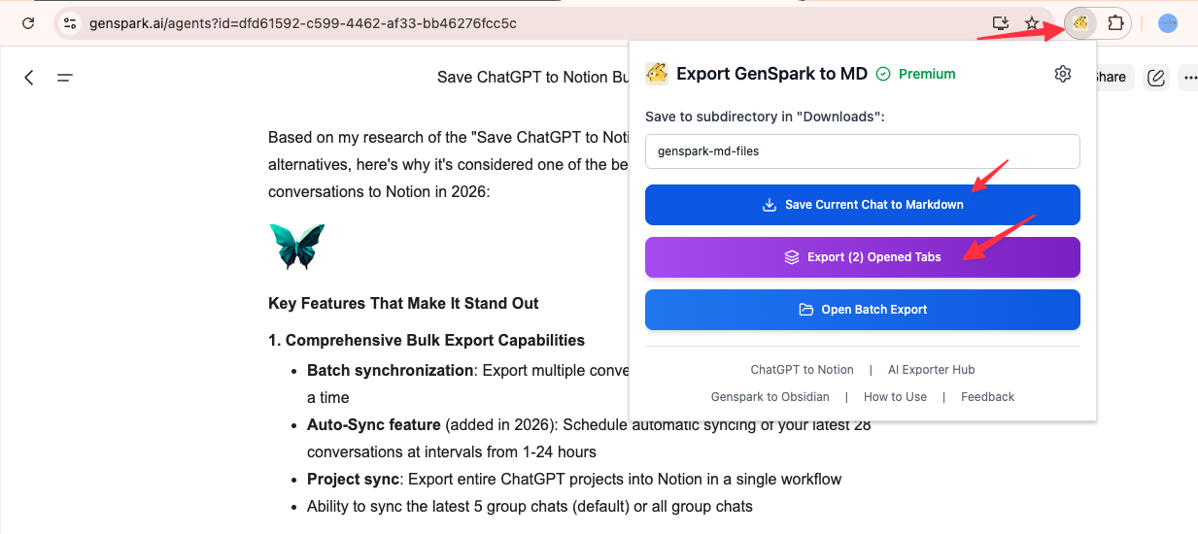This screenshot has height=534, width=1198.
Task: Click the new chat edit icon
Action: click(x=1155, y=78)
